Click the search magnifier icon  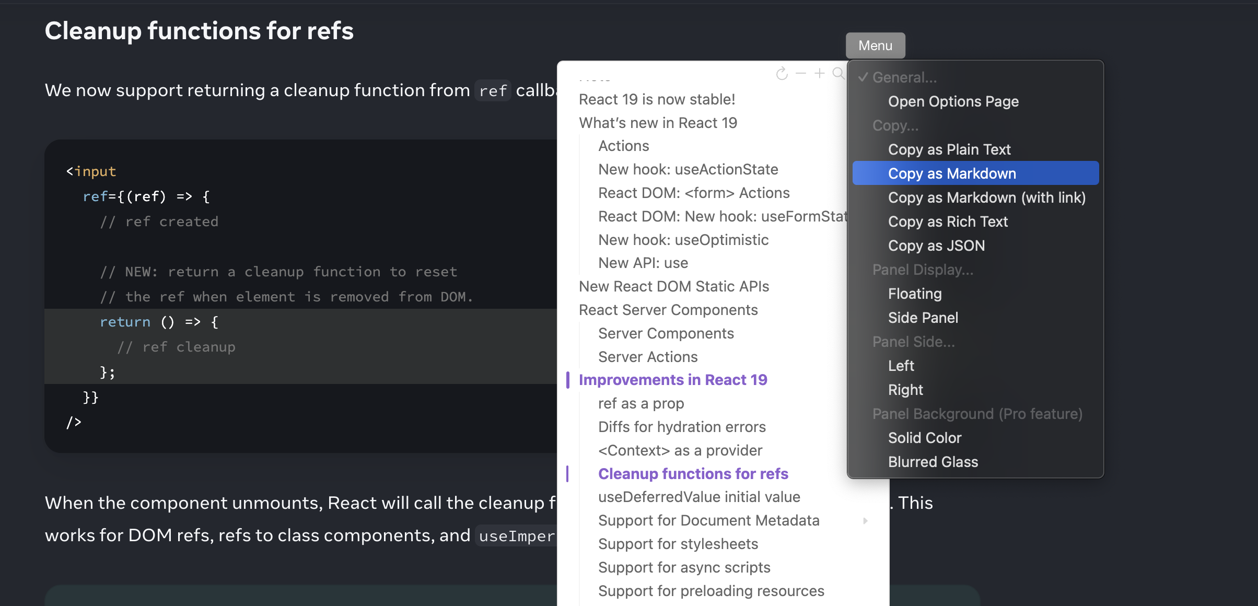point(838,74)
